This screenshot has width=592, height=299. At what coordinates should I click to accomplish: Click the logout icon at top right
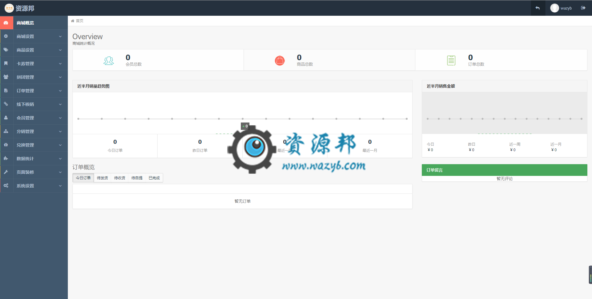pyautogui.click(x=583, y=8)
